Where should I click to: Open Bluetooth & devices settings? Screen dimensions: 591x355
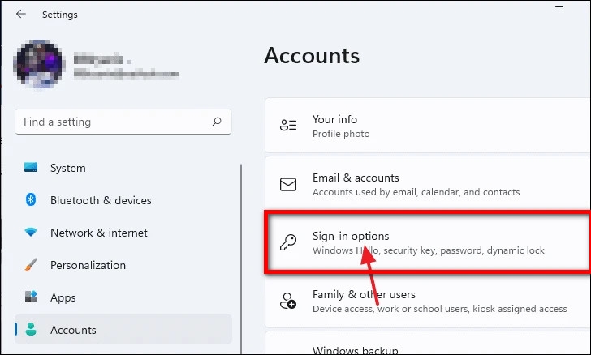123,200
